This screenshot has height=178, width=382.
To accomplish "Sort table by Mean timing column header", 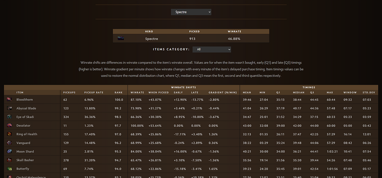I will point(247,92).
